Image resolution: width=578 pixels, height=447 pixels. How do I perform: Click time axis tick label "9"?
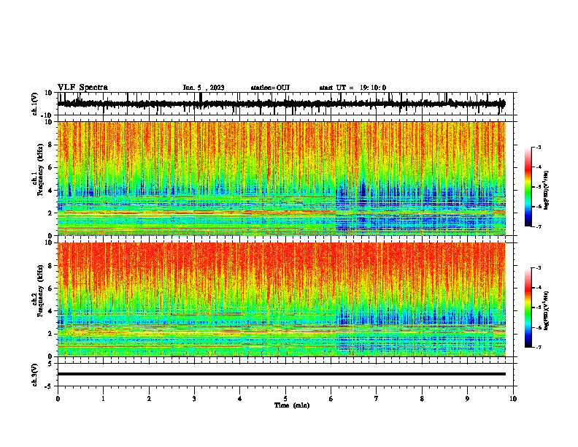(x=467, y=399)
